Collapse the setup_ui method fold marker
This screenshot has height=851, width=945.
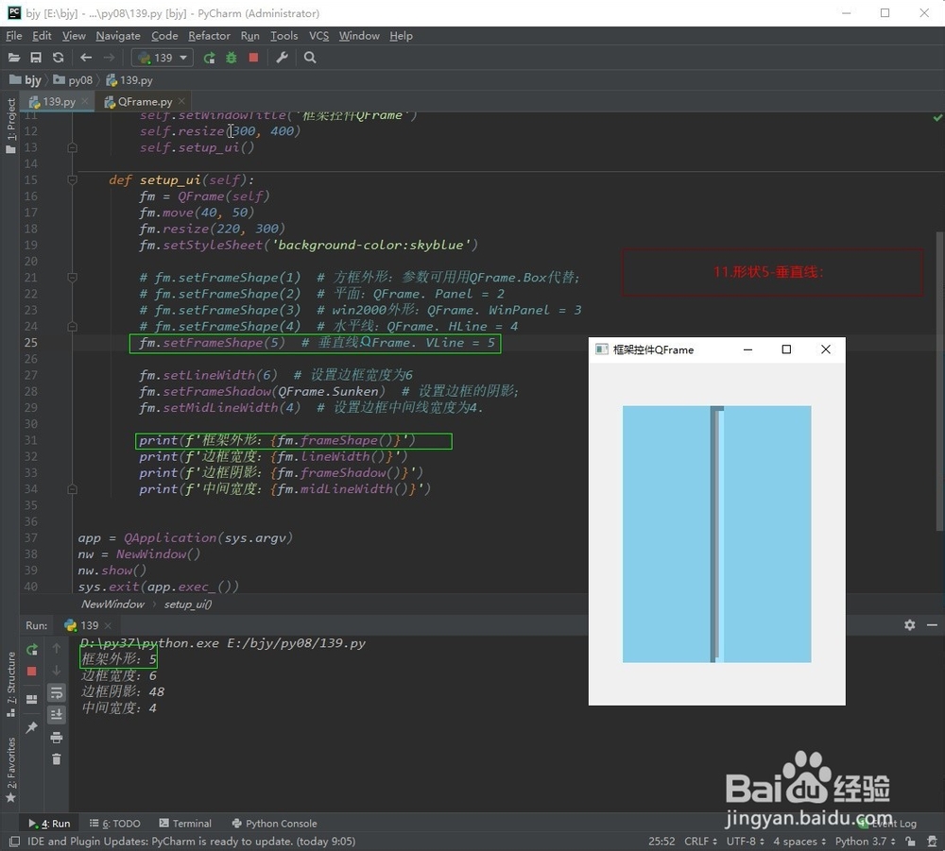pyautogui.click(x=73, y=179)
